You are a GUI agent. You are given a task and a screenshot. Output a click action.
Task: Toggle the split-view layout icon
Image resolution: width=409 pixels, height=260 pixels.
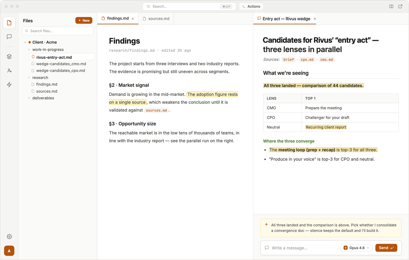[x=391, y=6]
